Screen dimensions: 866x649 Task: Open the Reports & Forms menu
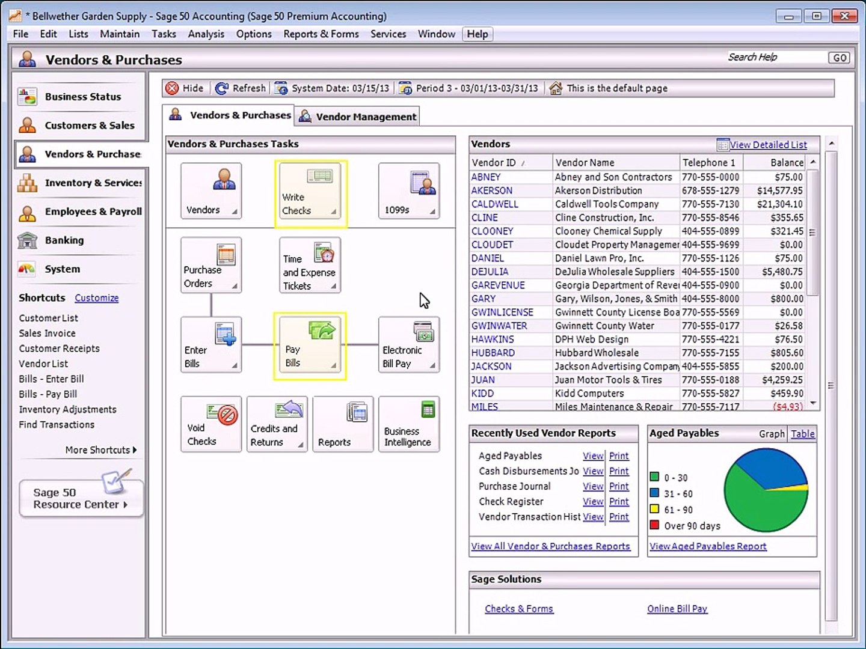click(x=321, y=34)
